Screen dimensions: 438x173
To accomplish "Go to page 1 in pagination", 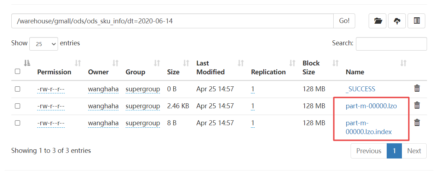I will 394,151.
